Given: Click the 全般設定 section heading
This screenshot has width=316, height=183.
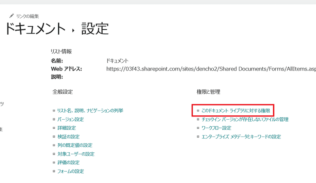Looking at the screenshot, I should (62, 92).
